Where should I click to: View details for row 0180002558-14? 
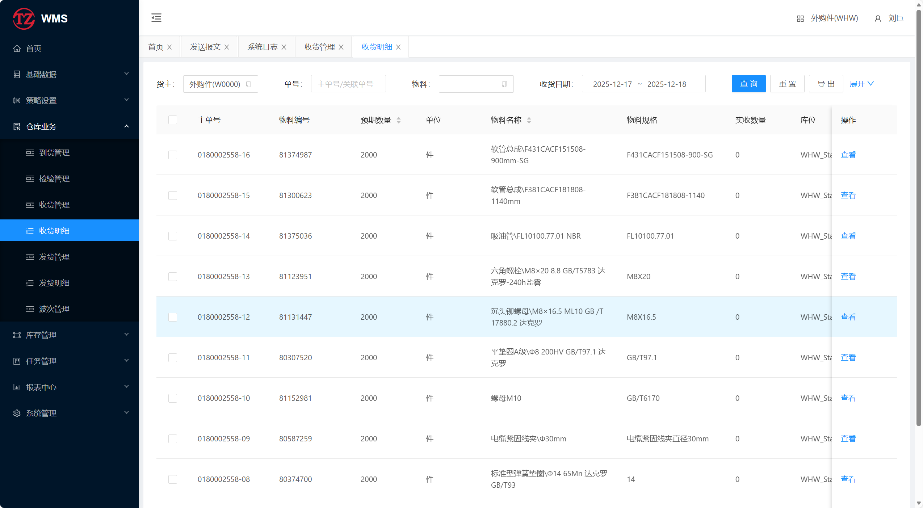click(x=848, y=236)
